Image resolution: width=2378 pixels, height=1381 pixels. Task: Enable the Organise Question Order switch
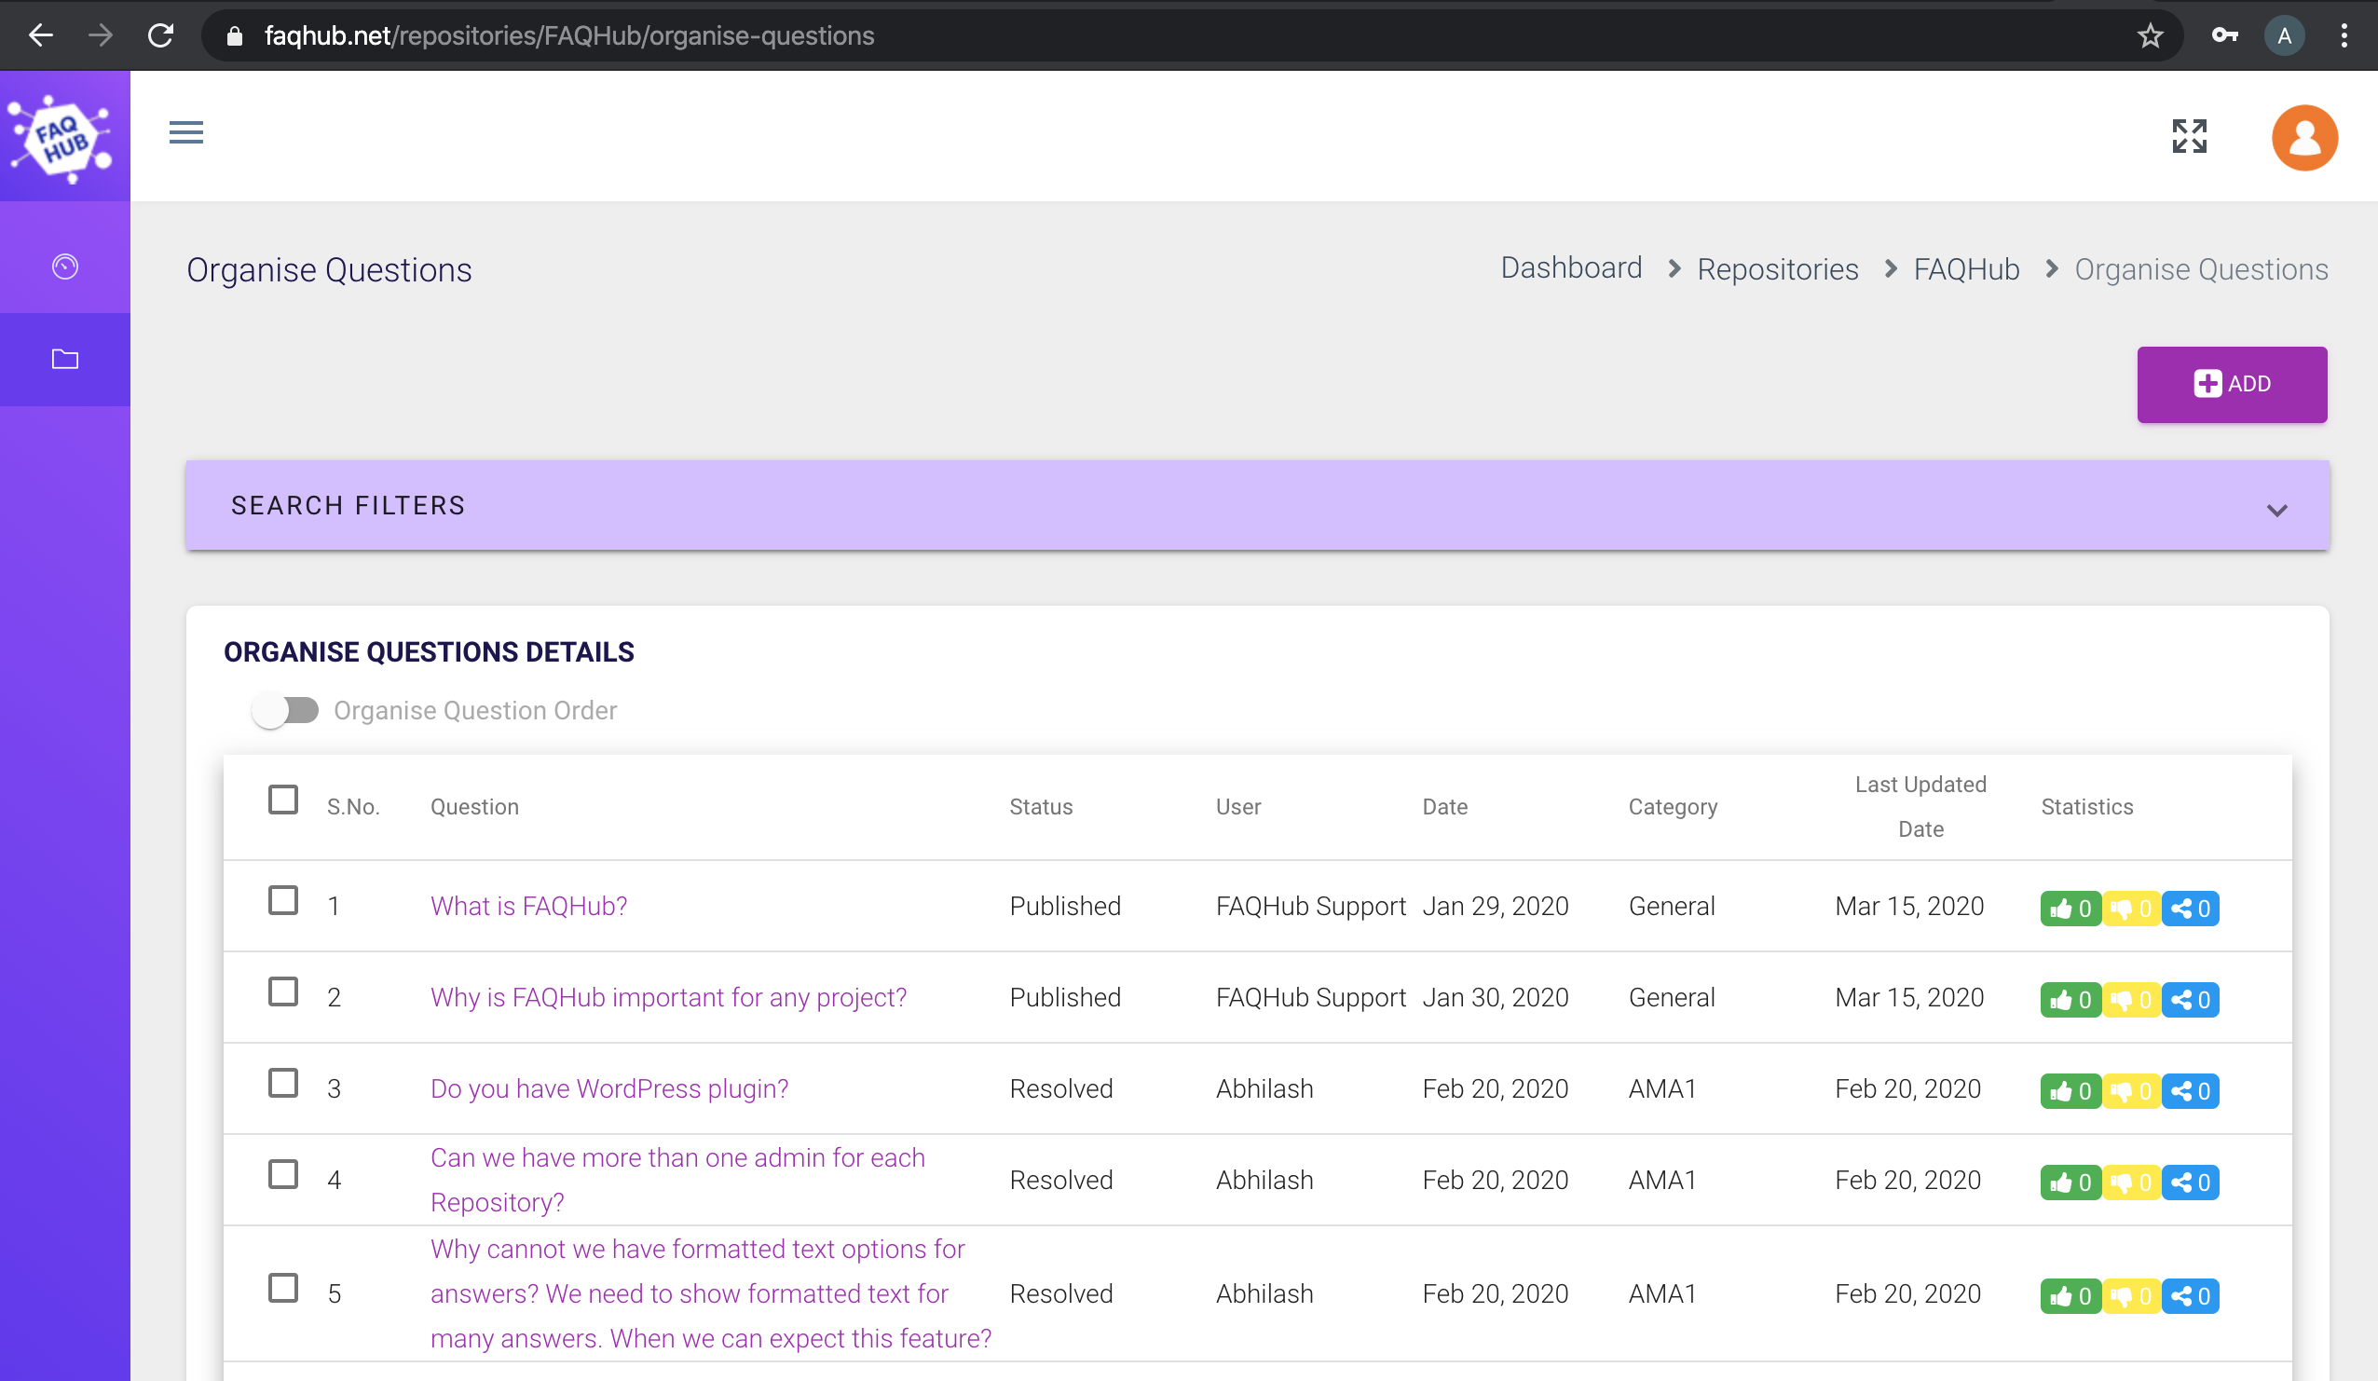pyautogui.click(x=285, y=710)
